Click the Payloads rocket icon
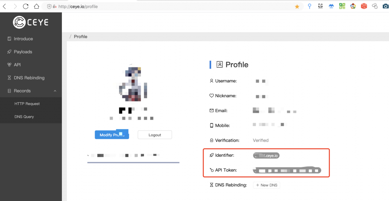 point(9,52)
